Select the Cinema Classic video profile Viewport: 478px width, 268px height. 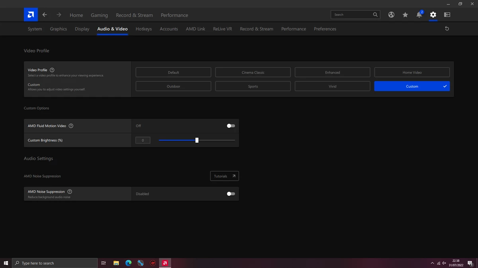pyautogui.click(x=253, y=72)
